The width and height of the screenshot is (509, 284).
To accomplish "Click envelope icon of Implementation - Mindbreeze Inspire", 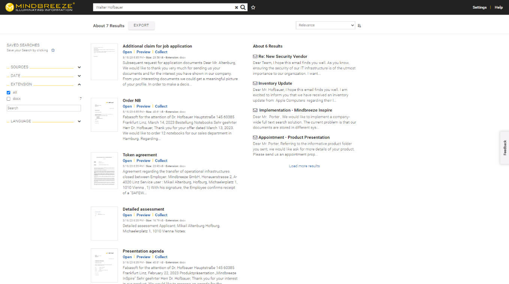I will point(255,110).
